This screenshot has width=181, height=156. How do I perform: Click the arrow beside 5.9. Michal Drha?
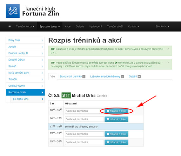tap(42, 99)
